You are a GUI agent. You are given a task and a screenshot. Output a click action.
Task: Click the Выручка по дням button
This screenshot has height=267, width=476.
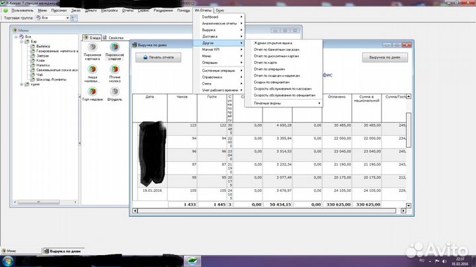click(385, 57)
